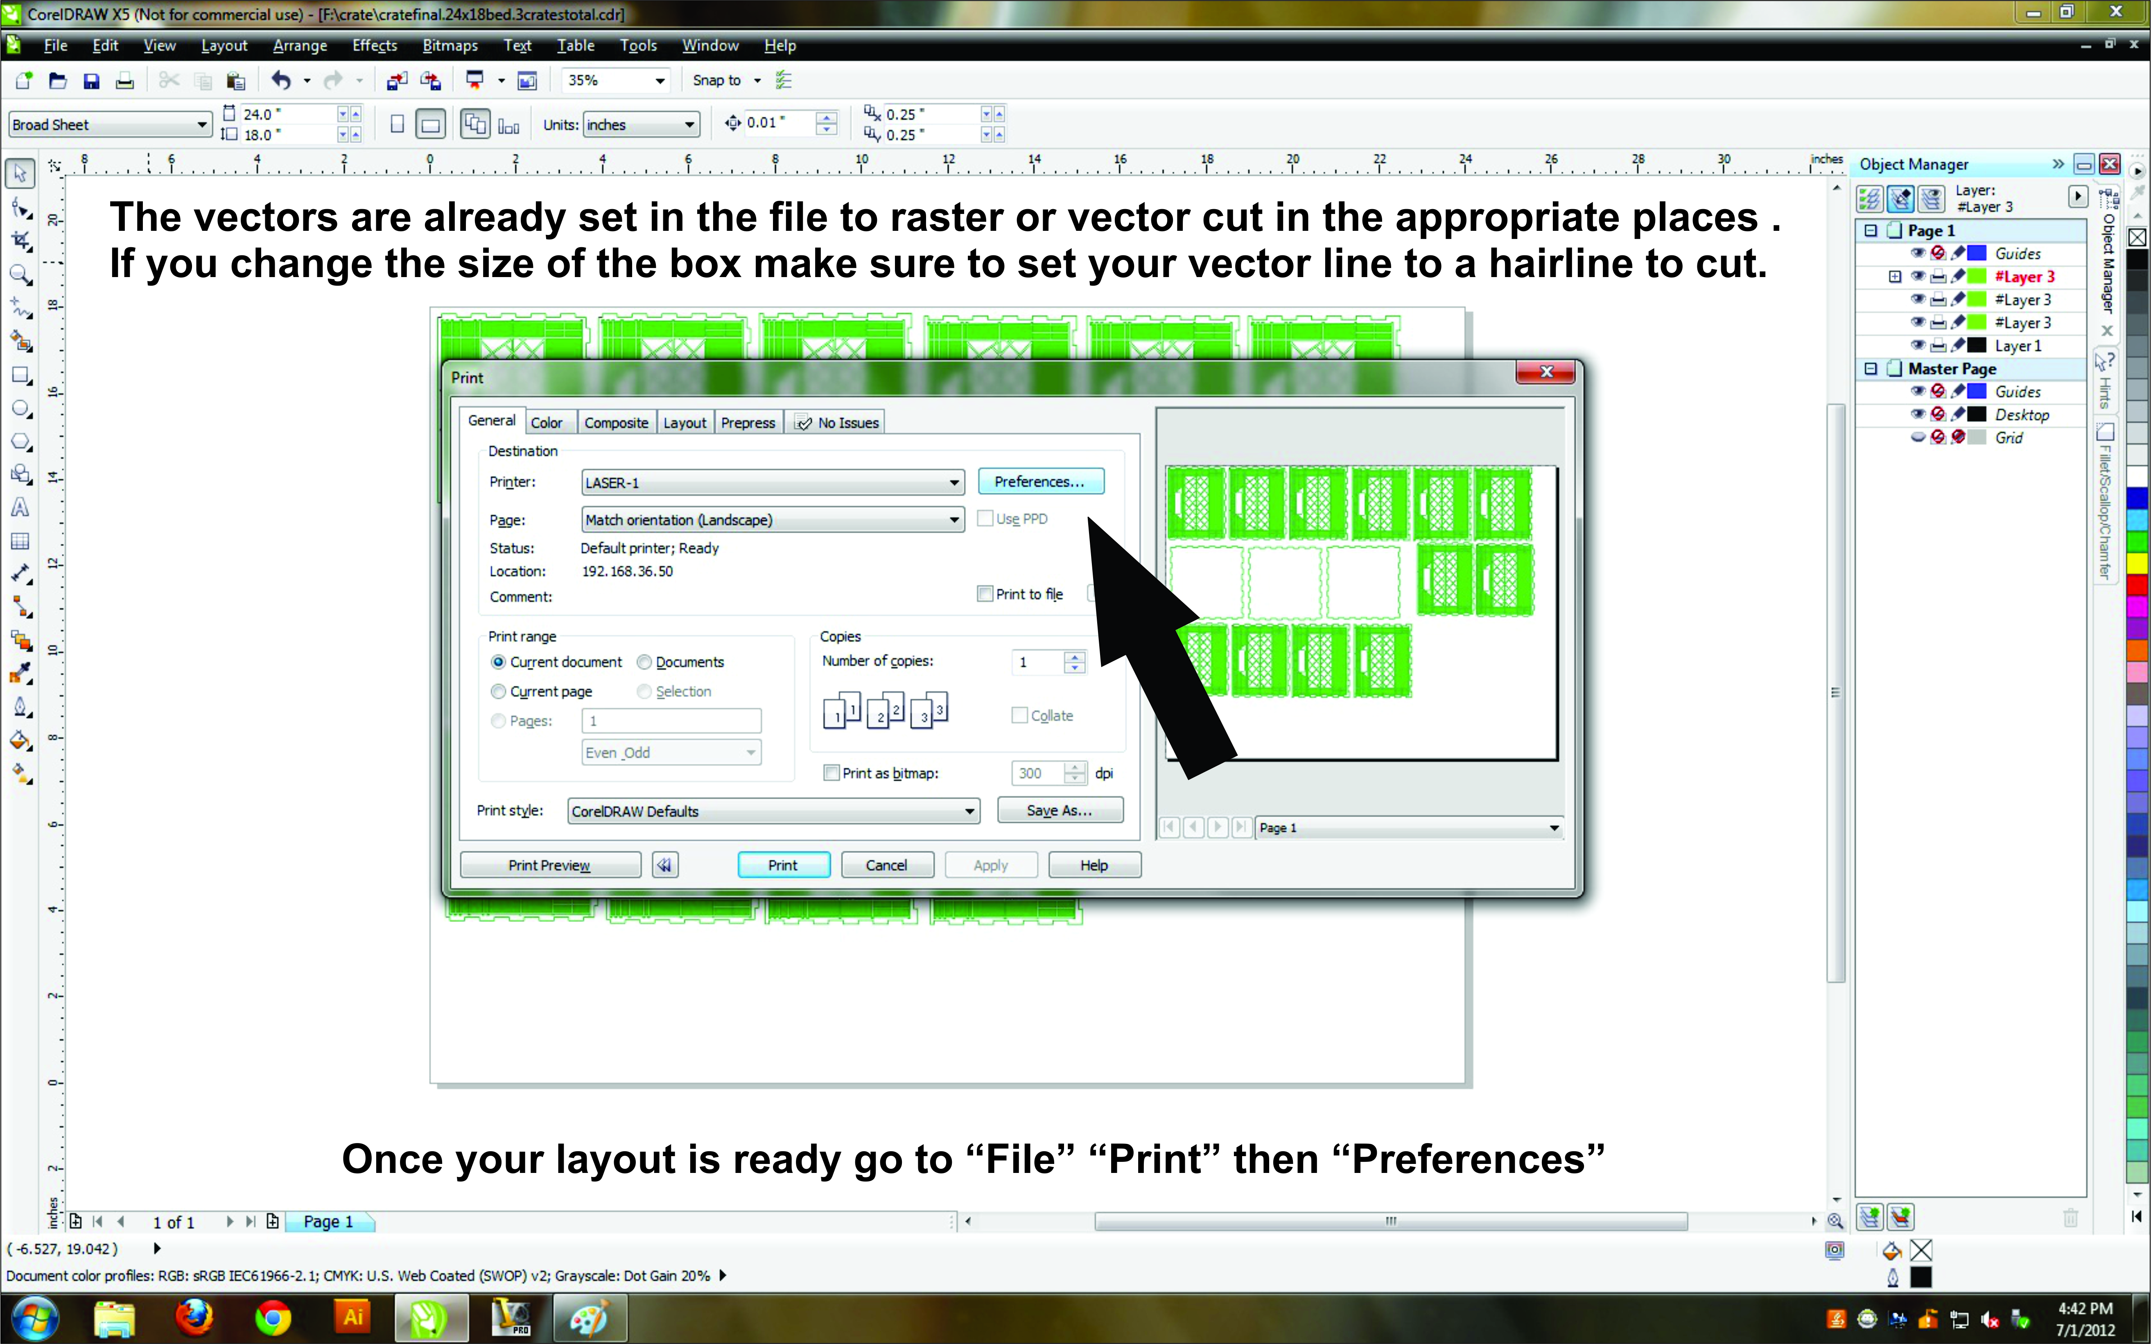This screenshot has height=1344, width=2151.
Task: Select Current document radio button
Action: [x=499, y=662]
